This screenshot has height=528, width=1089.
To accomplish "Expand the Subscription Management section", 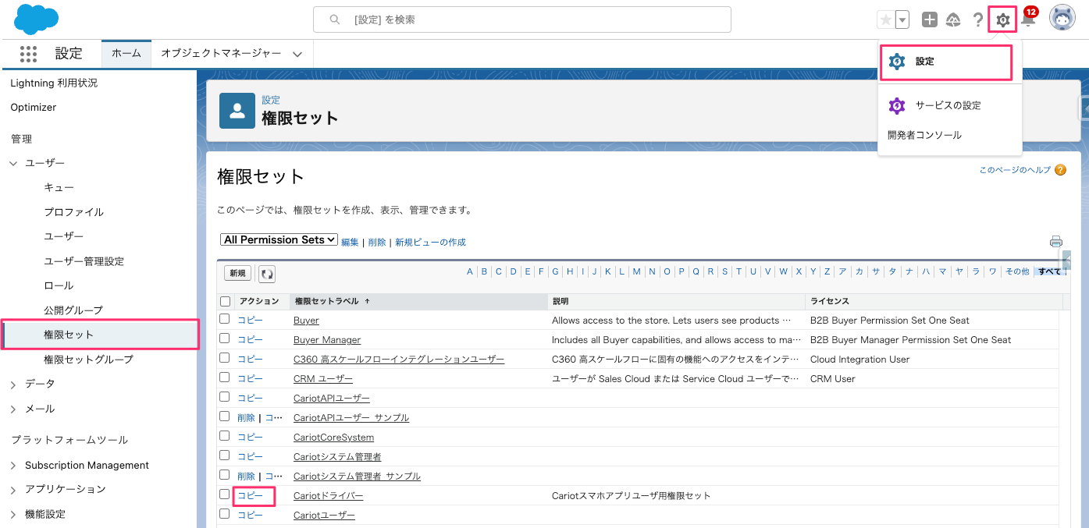I will [x=13, y=466].
